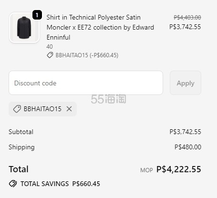Click the Subtotal amount value
217x198 pixels.
click(185, 132)
